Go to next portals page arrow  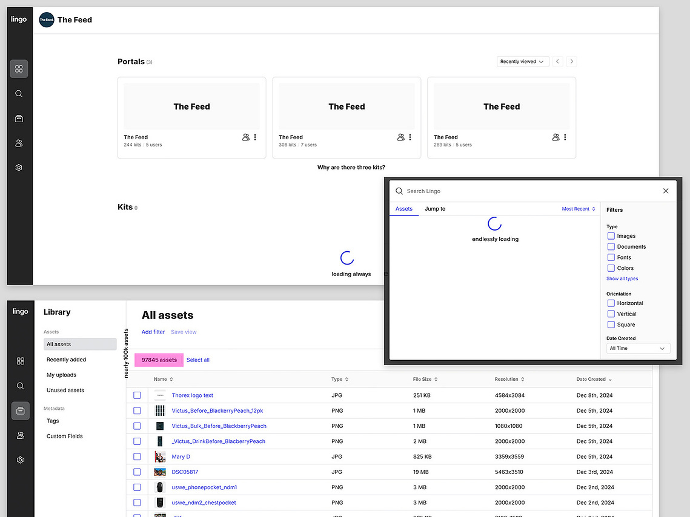[572, 62]
